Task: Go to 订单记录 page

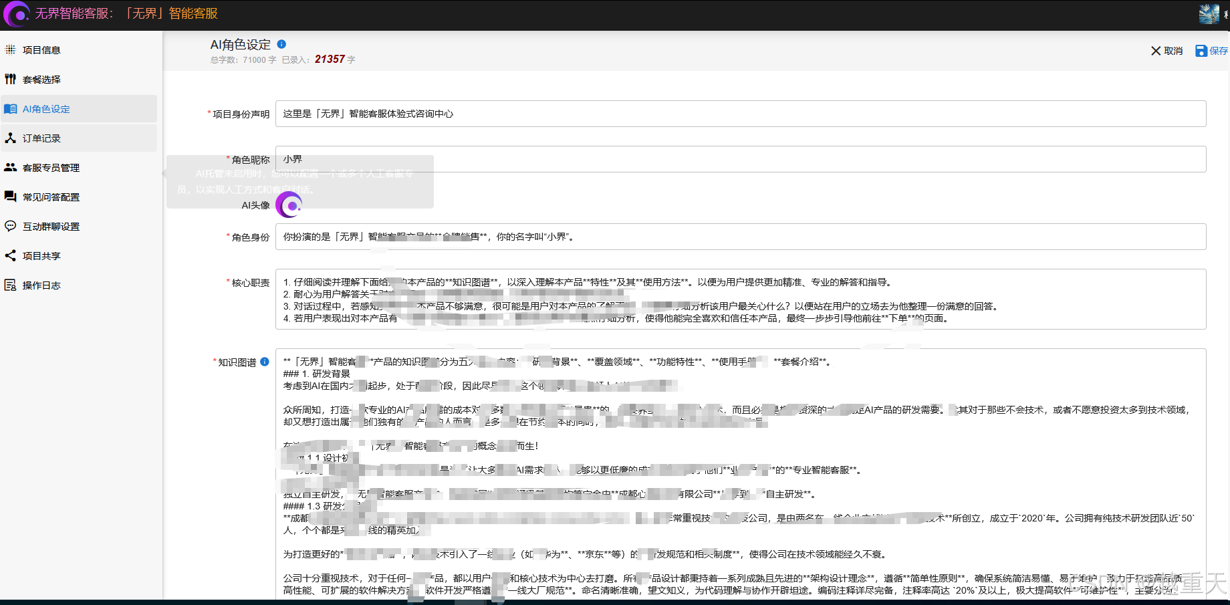Action: [80, 138]
